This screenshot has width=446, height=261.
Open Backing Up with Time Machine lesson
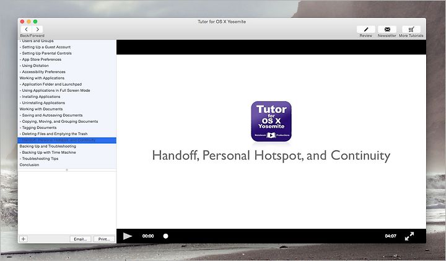pos(67,153)
